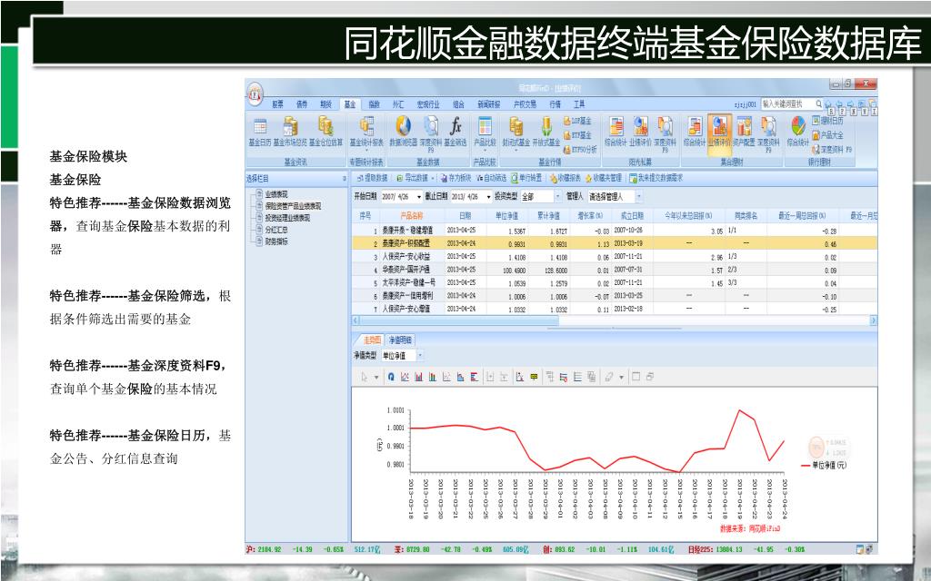Click the 开放式基金 ribbon icon

(x=546, y=133)
